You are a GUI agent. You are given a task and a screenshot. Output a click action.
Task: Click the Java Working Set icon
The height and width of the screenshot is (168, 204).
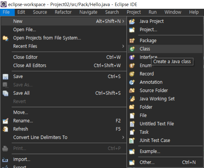[132, 99]
